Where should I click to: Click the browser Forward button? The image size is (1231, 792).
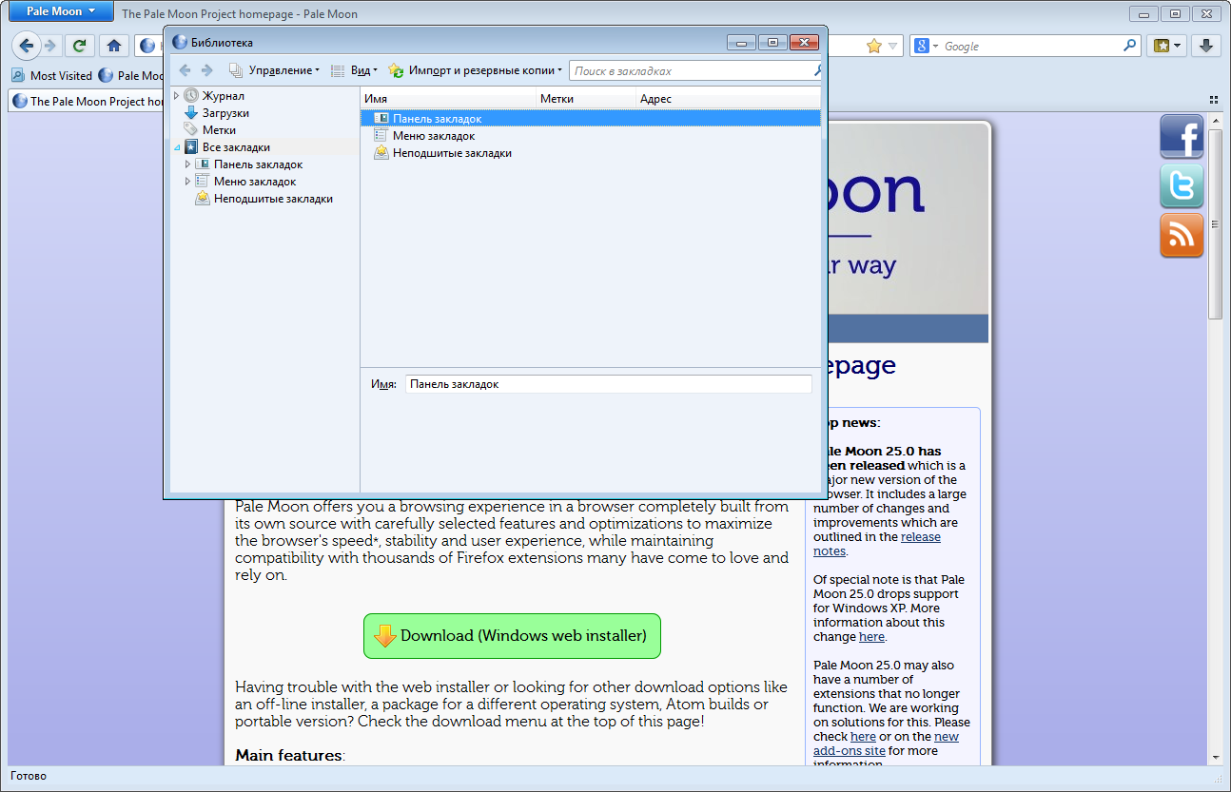tap(50, 46)
